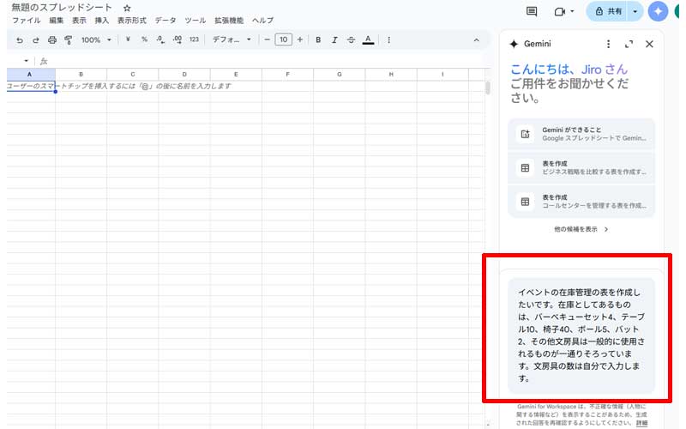Show other suggestions via 他の候補を表示
The image size is (686, 429).
[581, 229]
